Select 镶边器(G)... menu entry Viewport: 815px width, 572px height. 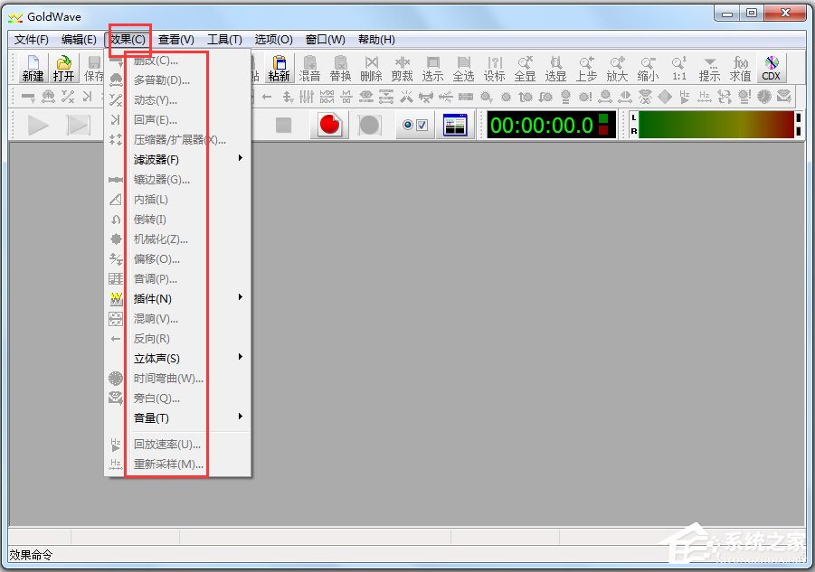[x=178, y=180]
